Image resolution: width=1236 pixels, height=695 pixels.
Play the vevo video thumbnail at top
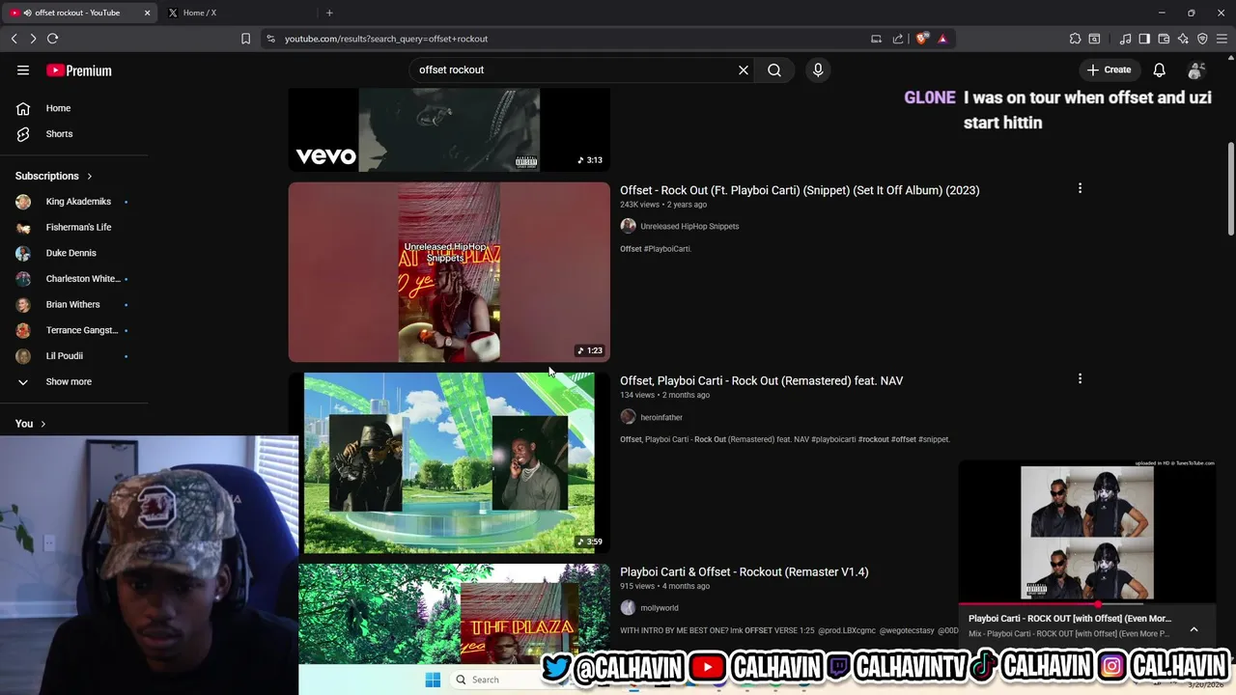[x=449, y=130]
